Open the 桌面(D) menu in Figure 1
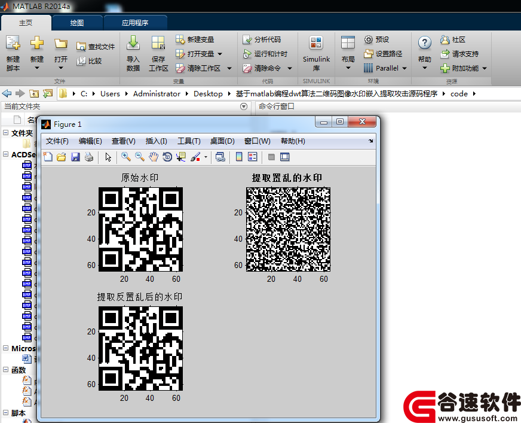Image resolution: width=521 pixels, height=423 pixels. coord(222,141)
